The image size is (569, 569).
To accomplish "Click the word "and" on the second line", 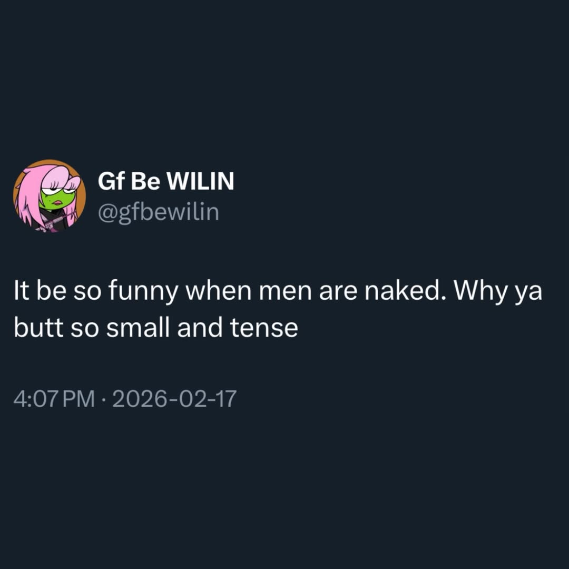I will coord(200,327).
